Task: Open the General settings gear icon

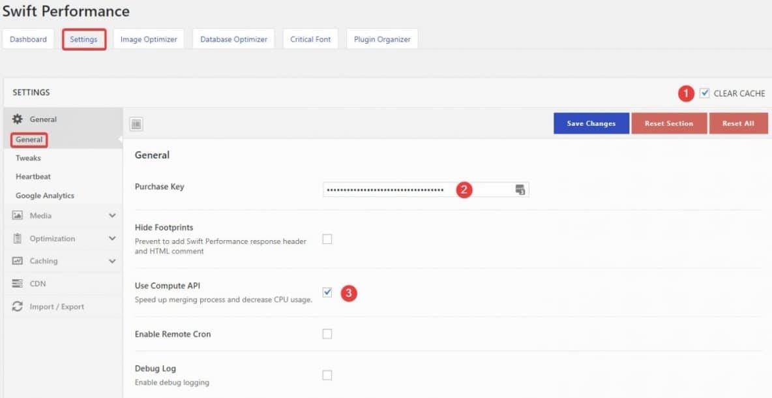Action: point(19,119)
